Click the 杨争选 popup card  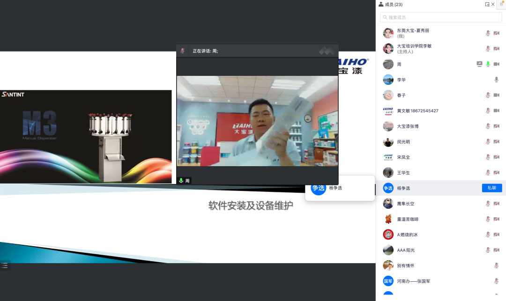click(x=340, y=188)
